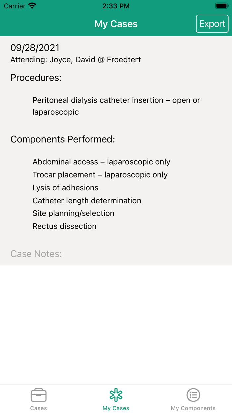The image size is (232, 413).
Task: Tap the My Cases asterisk icon
Action: 116,395
